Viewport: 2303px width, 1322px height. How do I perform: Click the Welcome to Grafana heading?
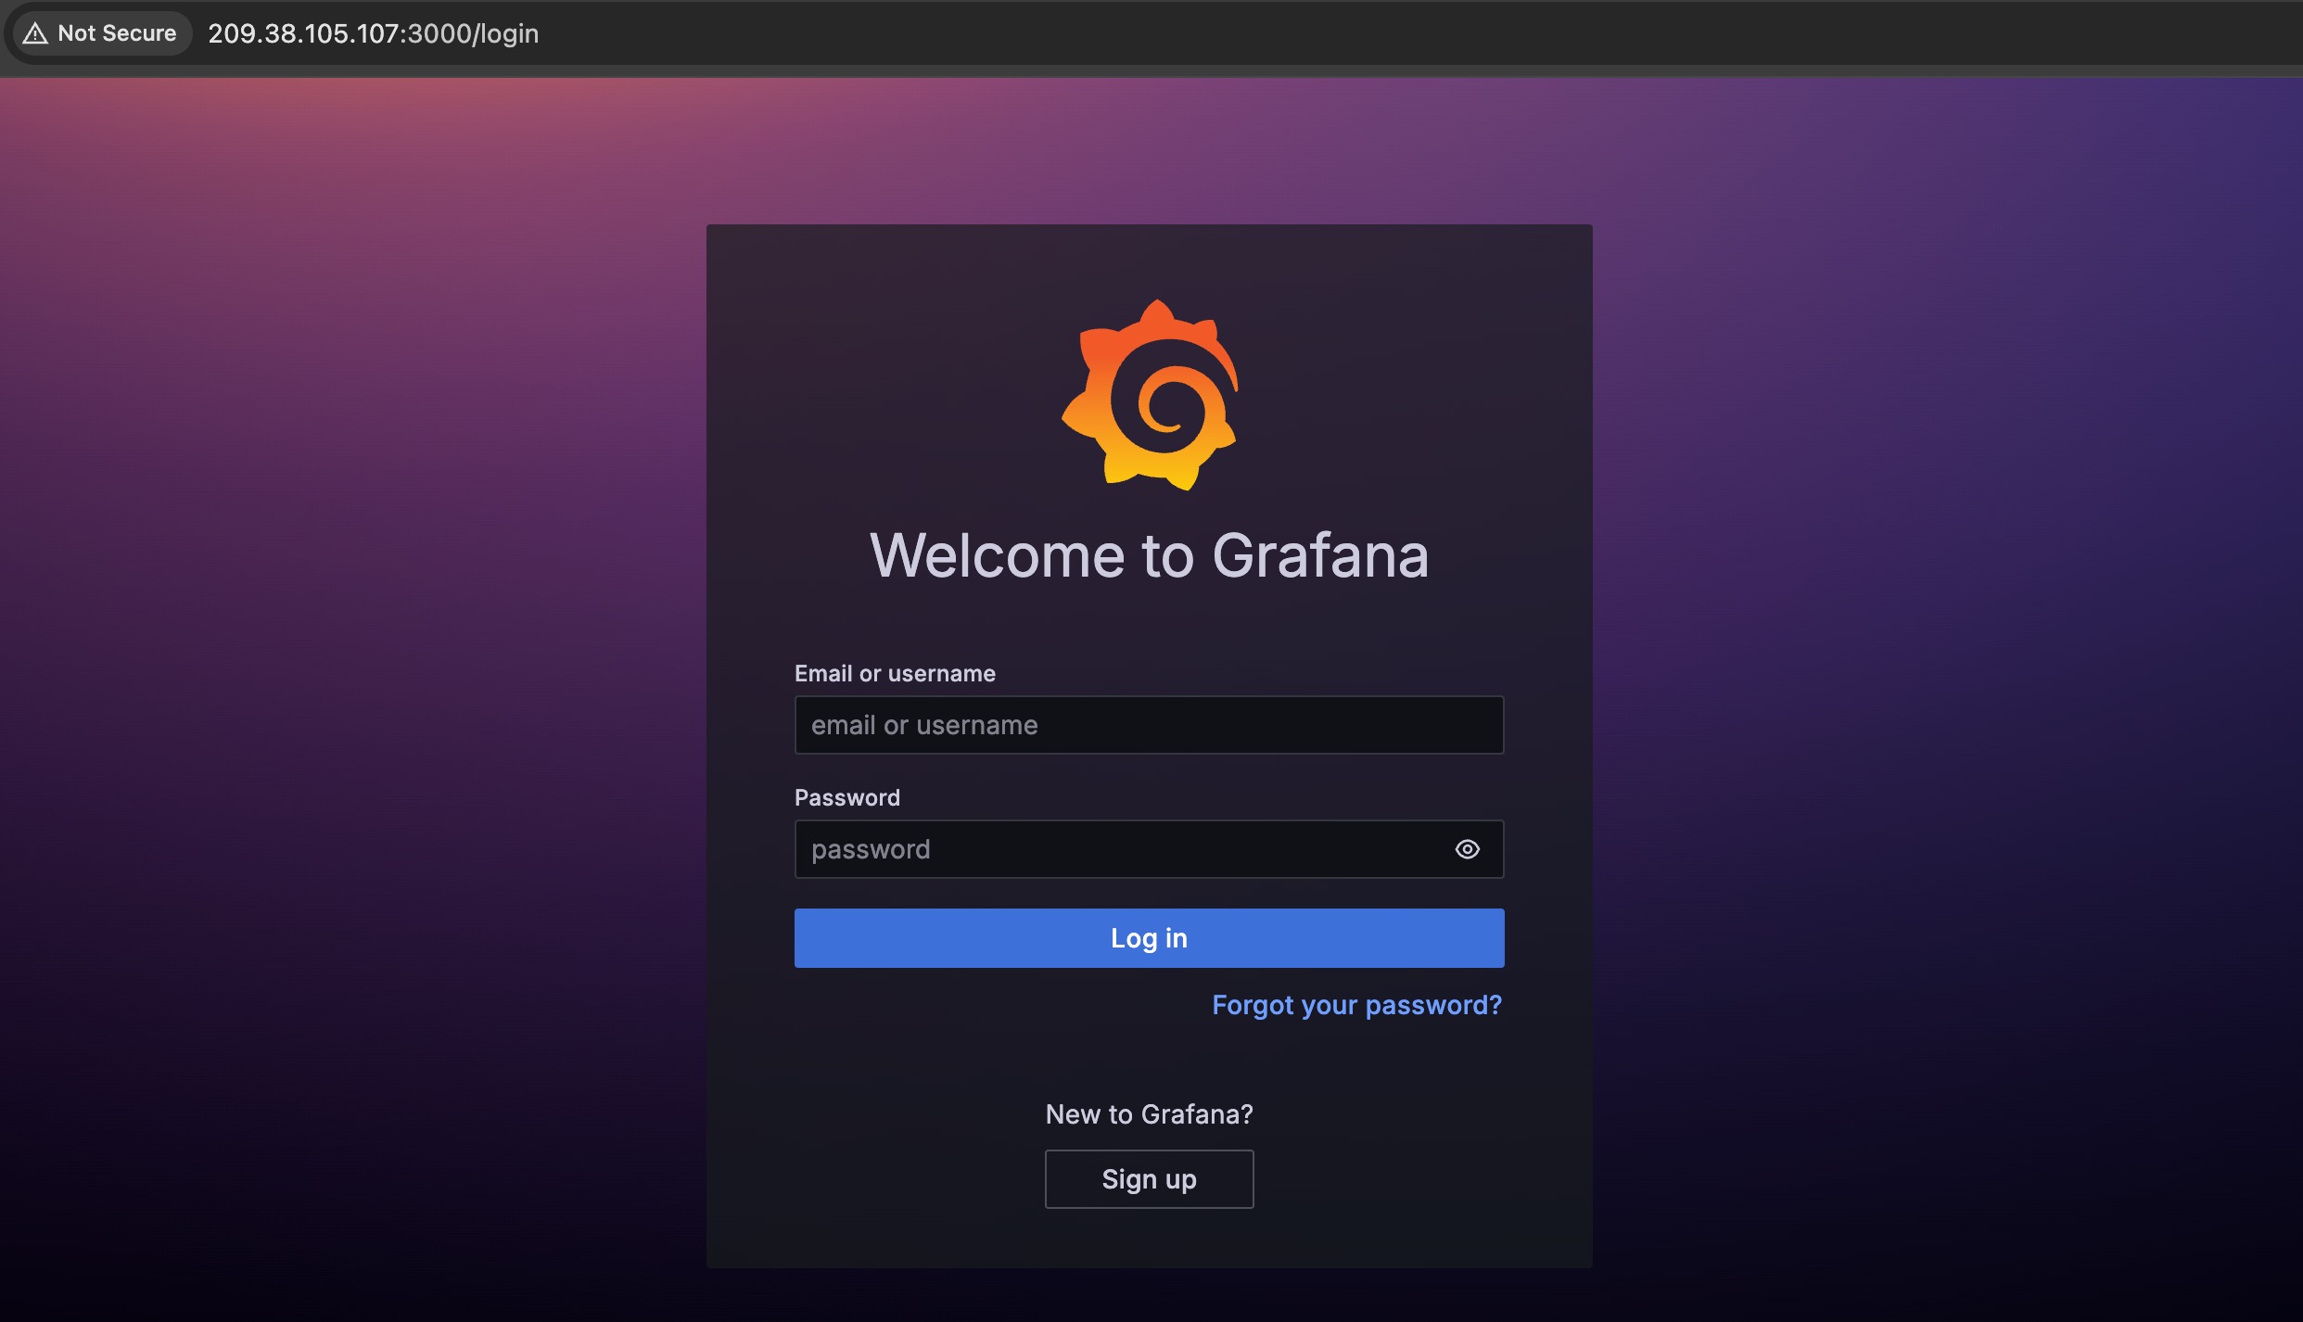tap(1150, 554)
